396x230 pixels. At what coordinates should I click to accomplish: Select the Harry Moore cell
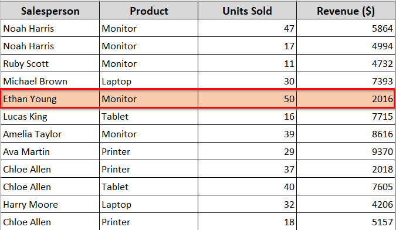tap(50, 204)
